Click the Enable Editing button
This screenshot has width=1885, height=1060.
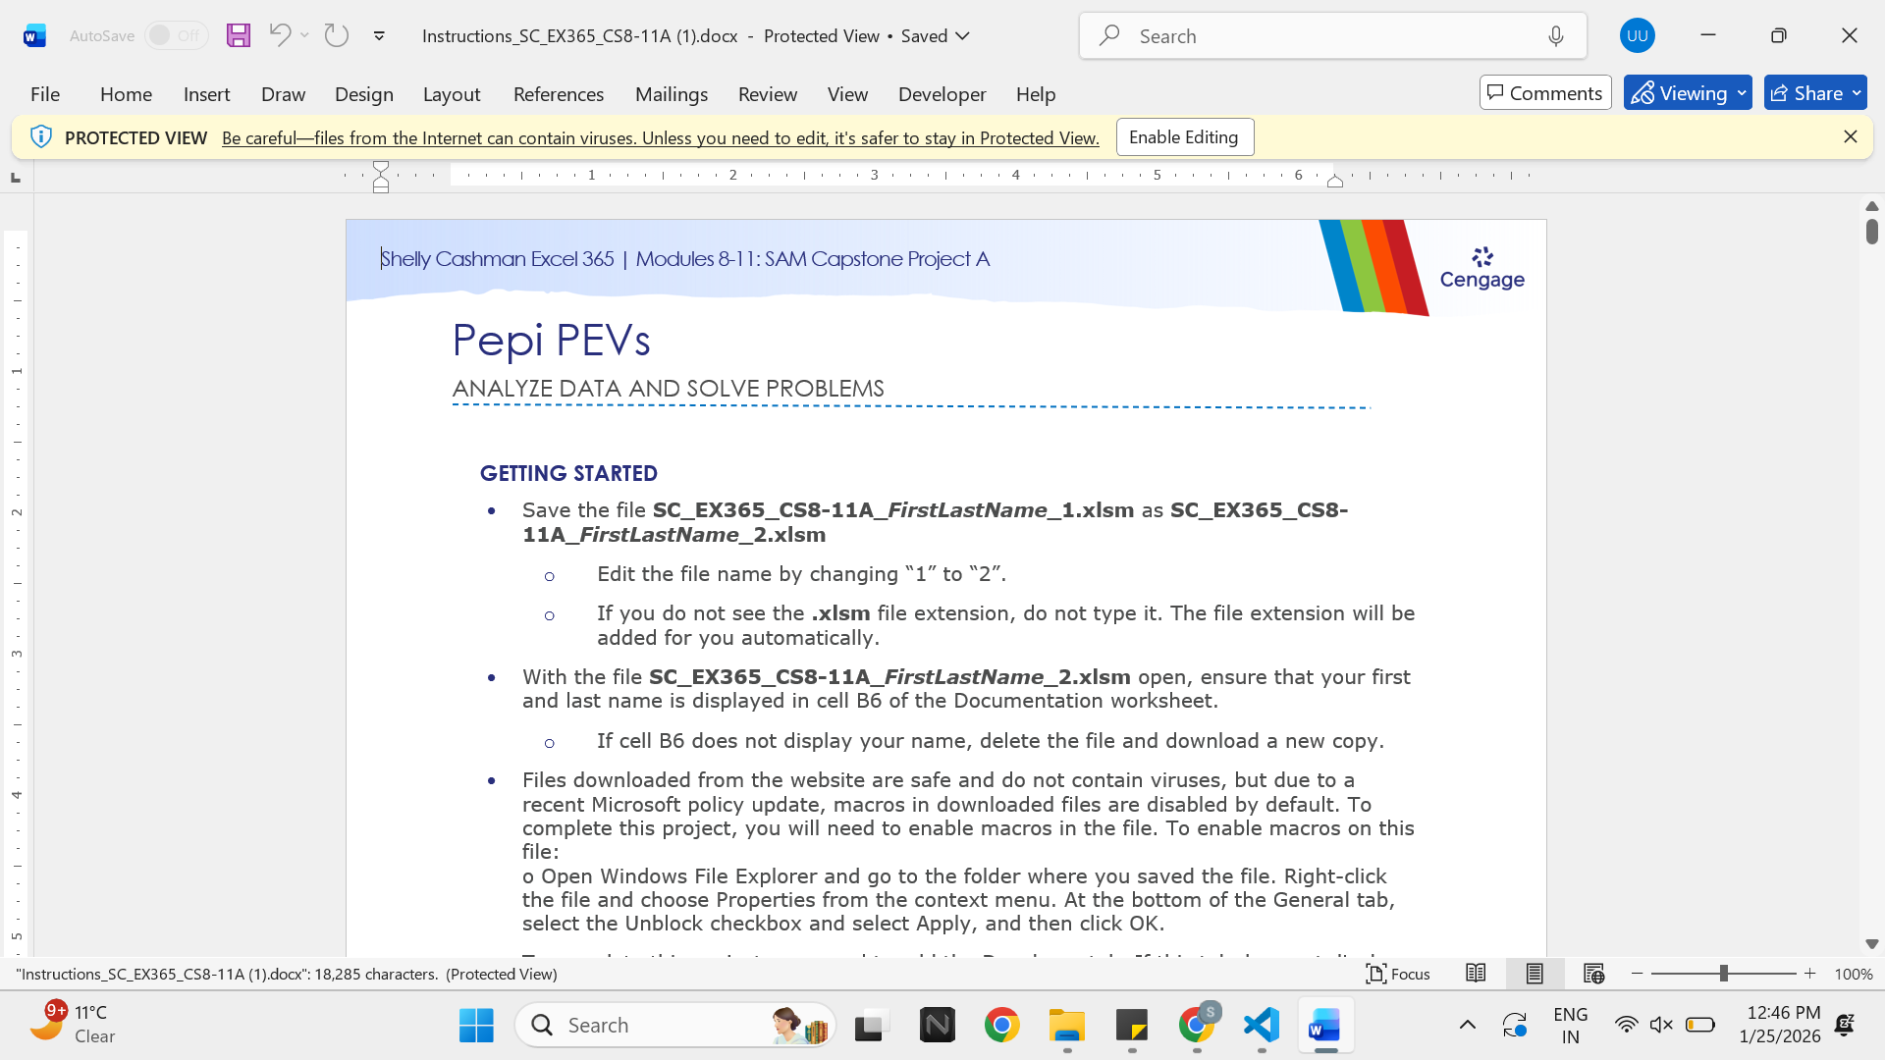click(x=1184, y=137)
